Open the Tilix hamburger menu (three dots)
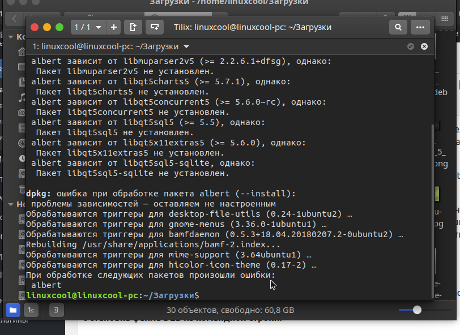This screenshot has width=460, height=335. 420,27
